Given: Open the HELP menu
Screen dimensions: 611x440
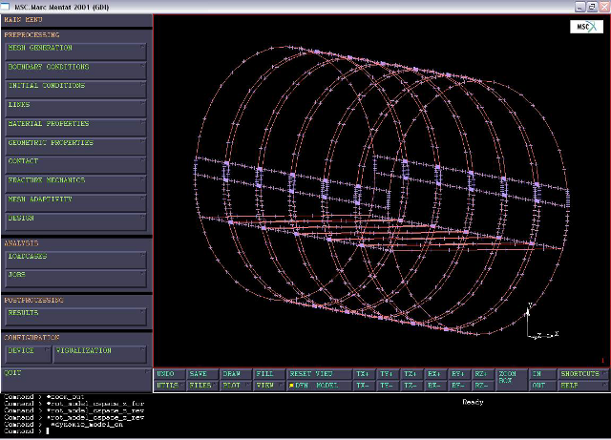Looking at the screenshot, I should pos(583,386).
